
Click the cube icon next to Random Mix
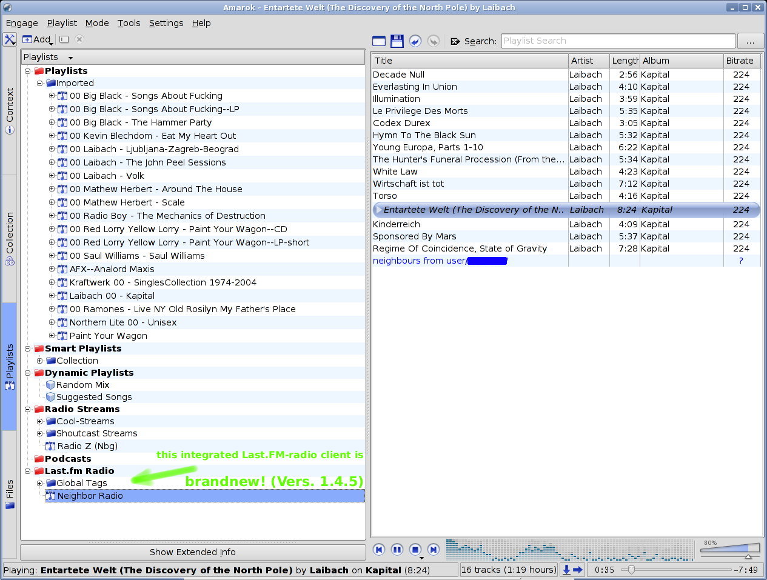click(x=51, y=385)
